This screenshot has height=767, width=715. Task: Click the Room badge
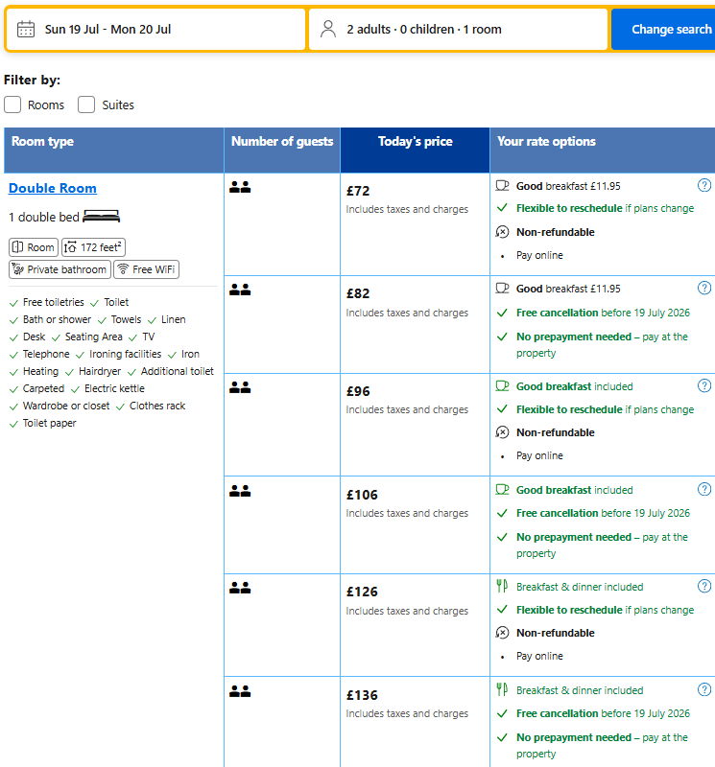click(x=34, y=247)
